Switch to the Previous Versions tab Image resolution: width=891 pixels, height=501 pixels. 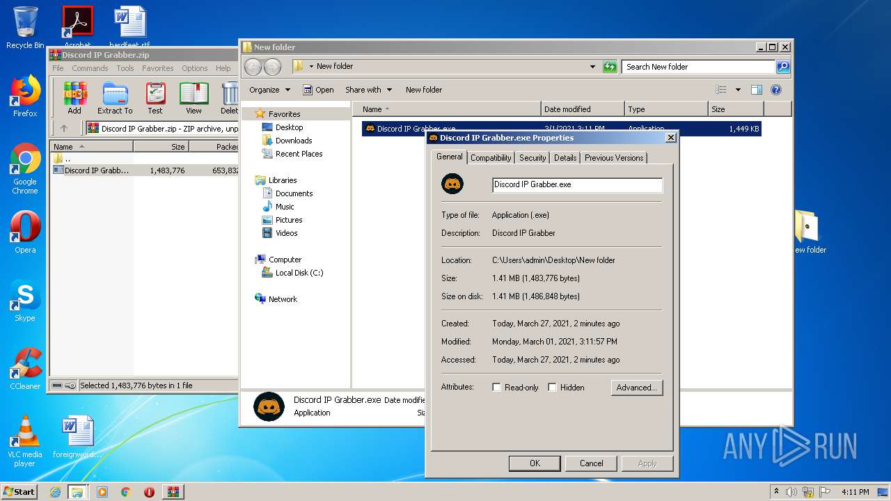[x=614, y=158]
